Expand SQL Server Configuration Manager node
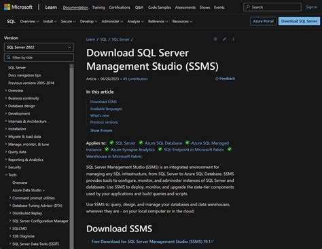322x249 pixels. [x=10, y=221]
